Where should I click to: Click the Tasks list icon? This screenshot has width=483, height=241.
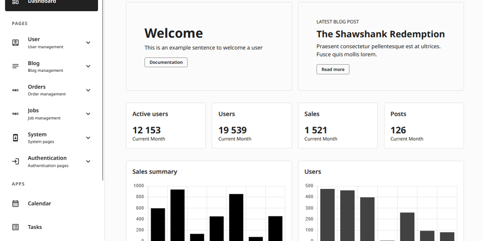(x=15, y=227)
